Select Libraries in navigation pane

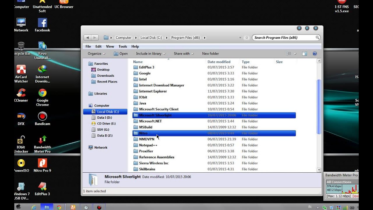98,94
